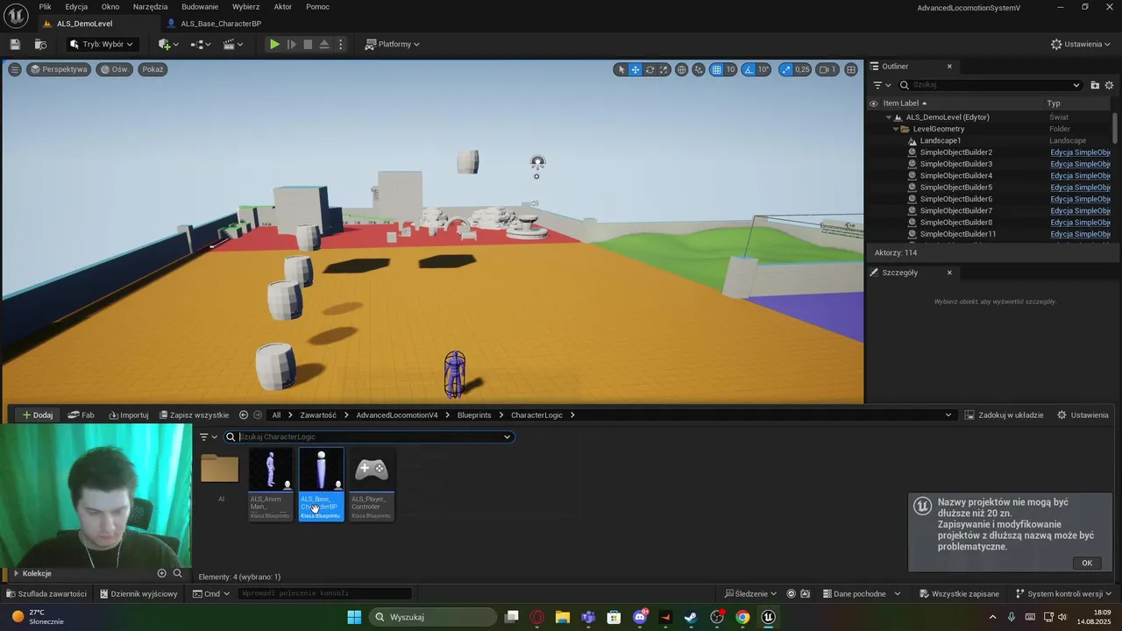Activate the Translate move gizmo tool
Image resolution: width=1122 pixels, height=631 pixels.
pos(636,69)
